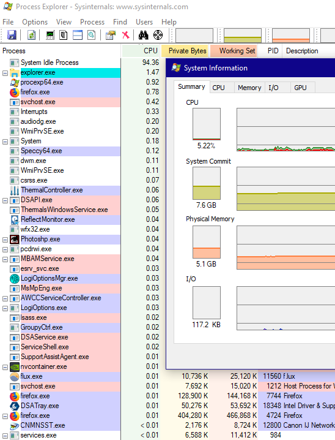Toggle the lower pane toolbar icon
The height and width of the screenshot is (440, 335).
tap(78, 35)
